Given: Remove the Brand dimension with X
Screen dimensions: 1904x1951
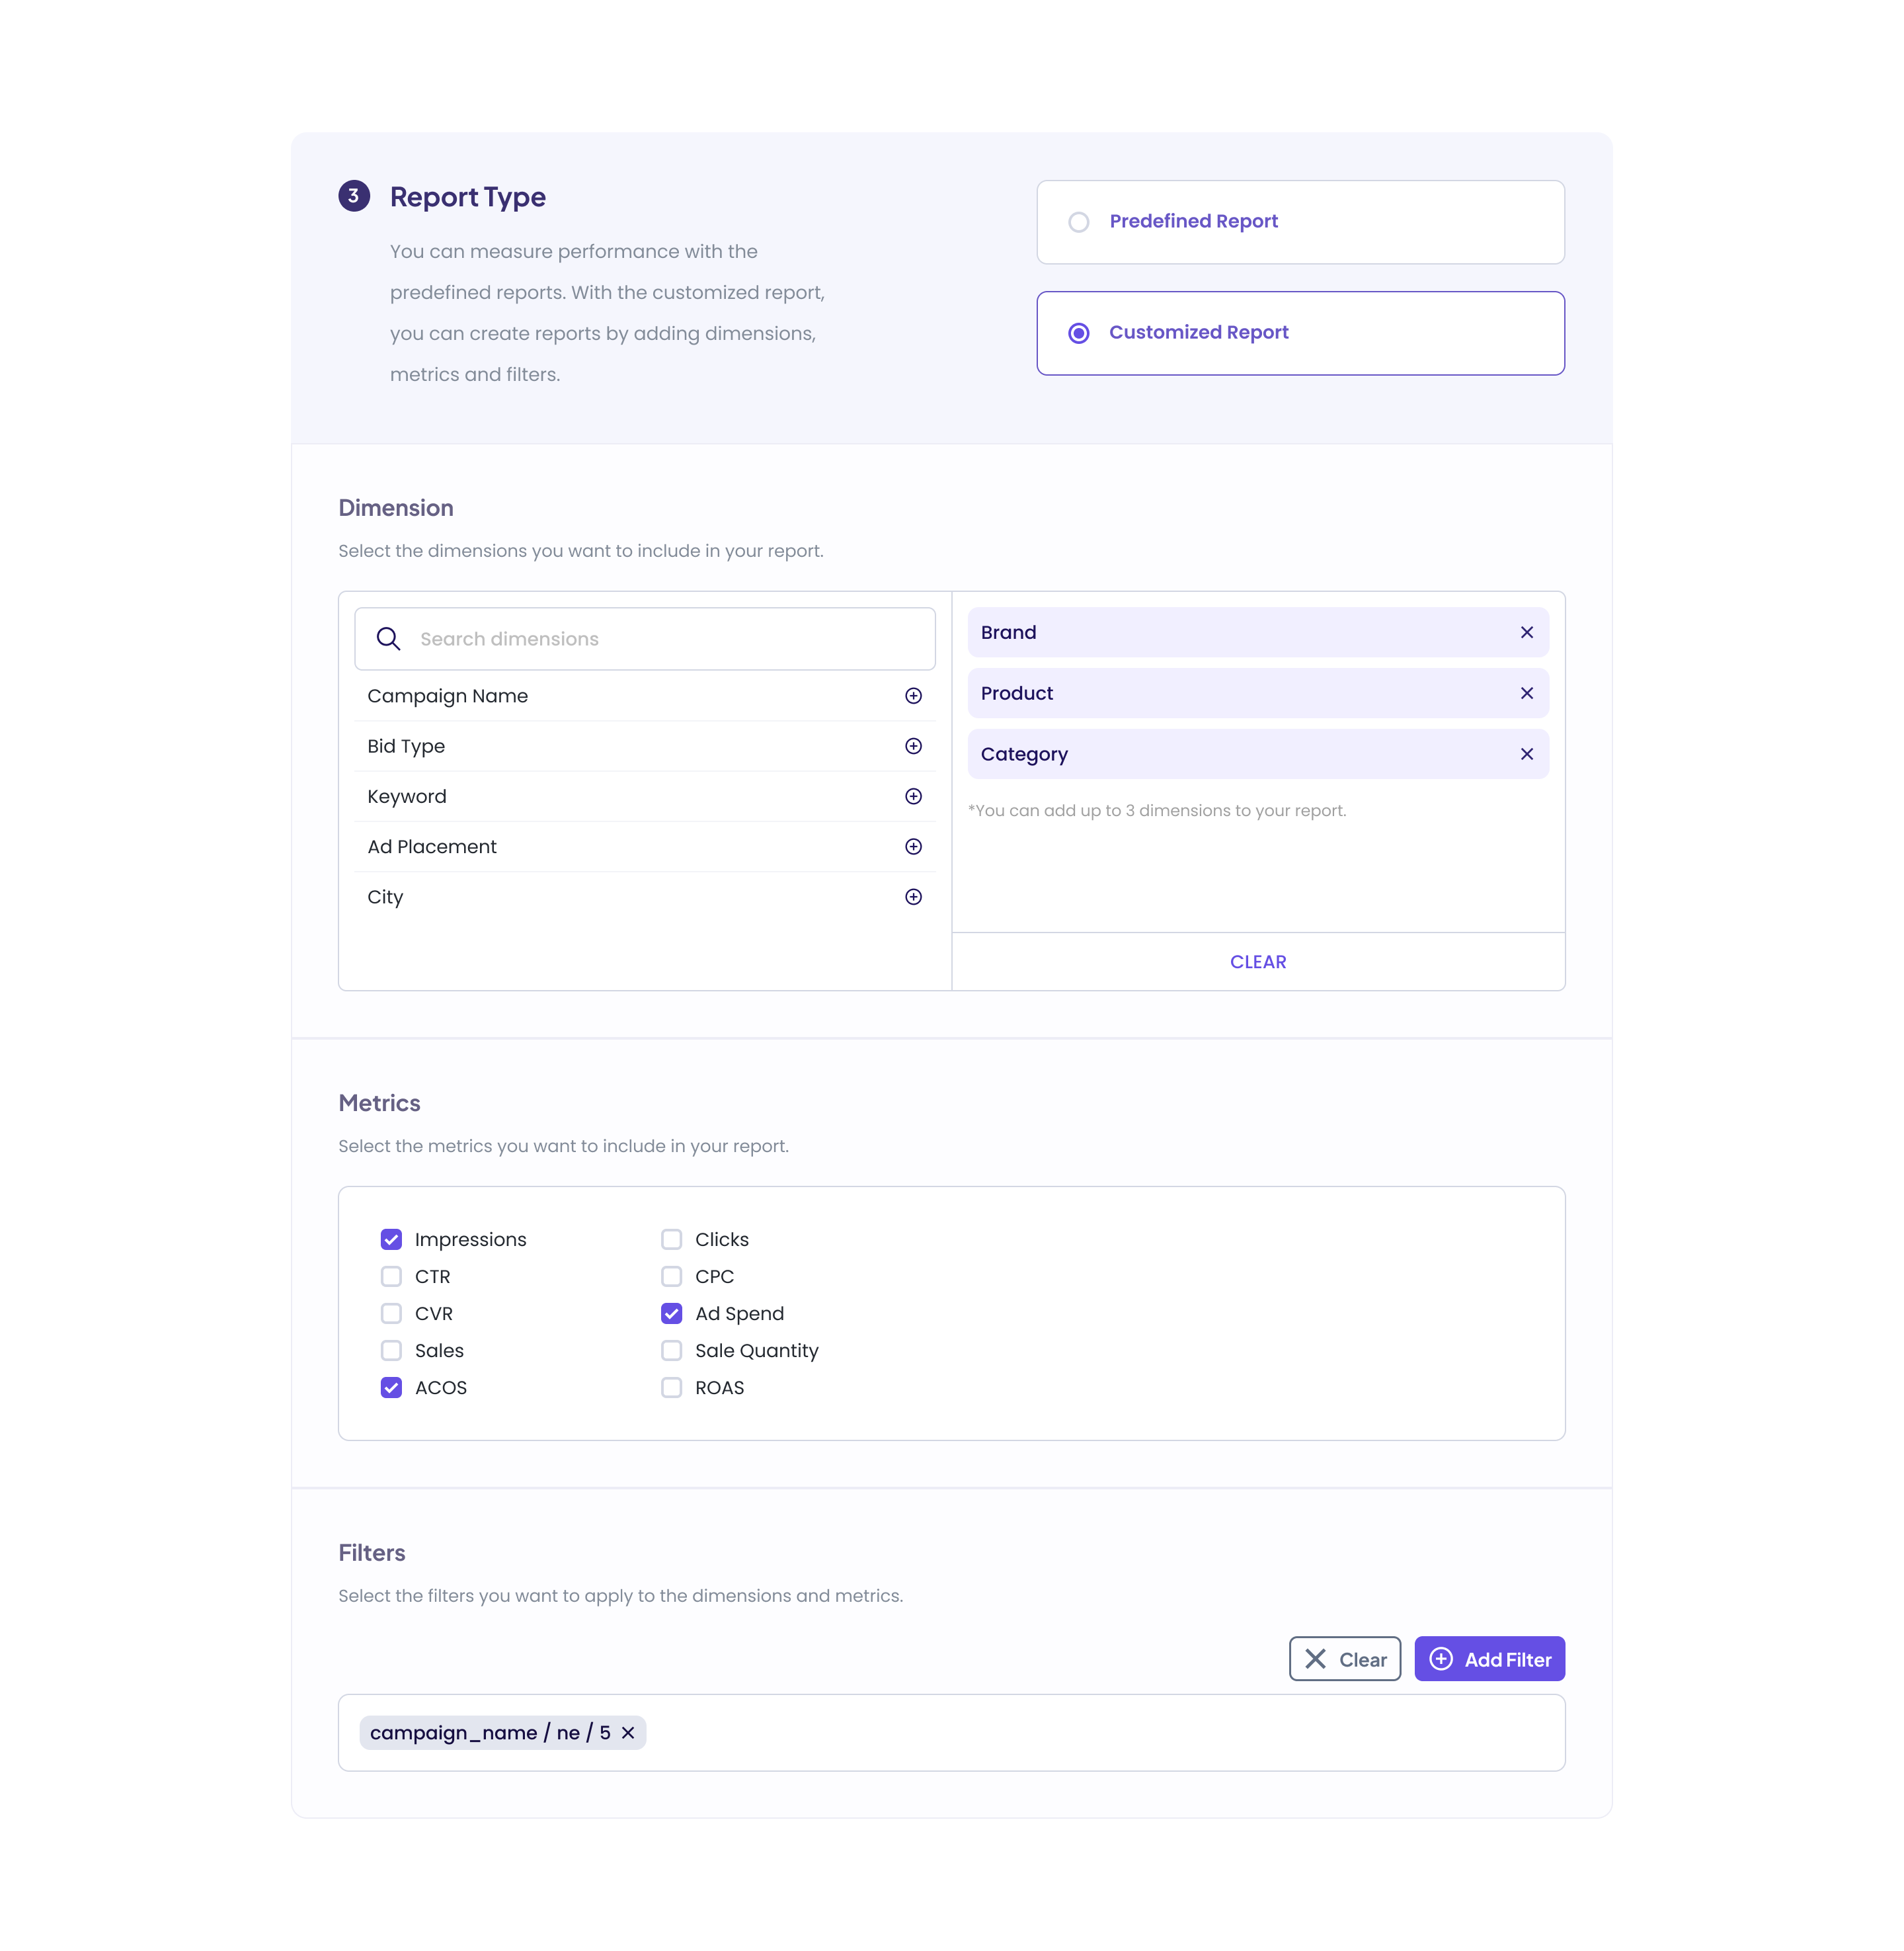Looking at the screenshot, I should (x=1526, y=632).
